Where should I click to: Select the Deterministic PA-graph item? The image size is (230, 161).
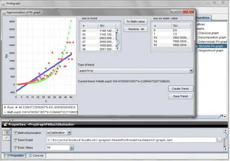click(212, 42)
